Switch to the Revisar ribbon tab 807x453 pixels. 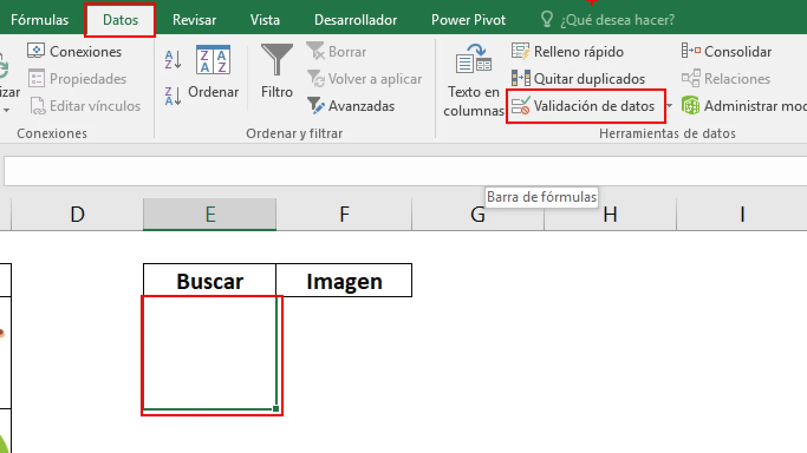pos(194,20)
